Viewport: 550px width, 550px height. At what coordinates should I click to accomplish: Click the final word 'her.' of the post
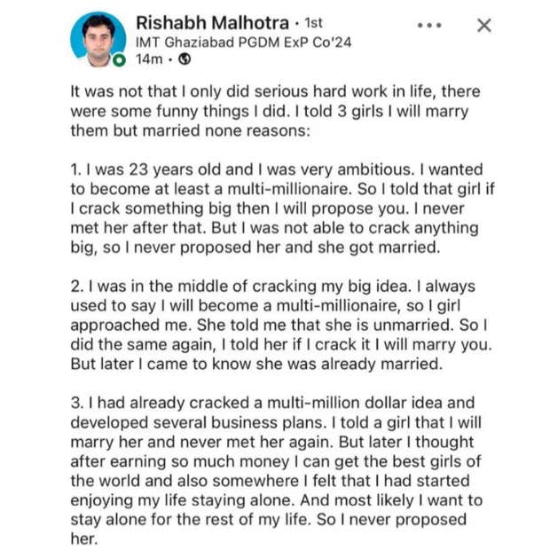tap(86, 538)
